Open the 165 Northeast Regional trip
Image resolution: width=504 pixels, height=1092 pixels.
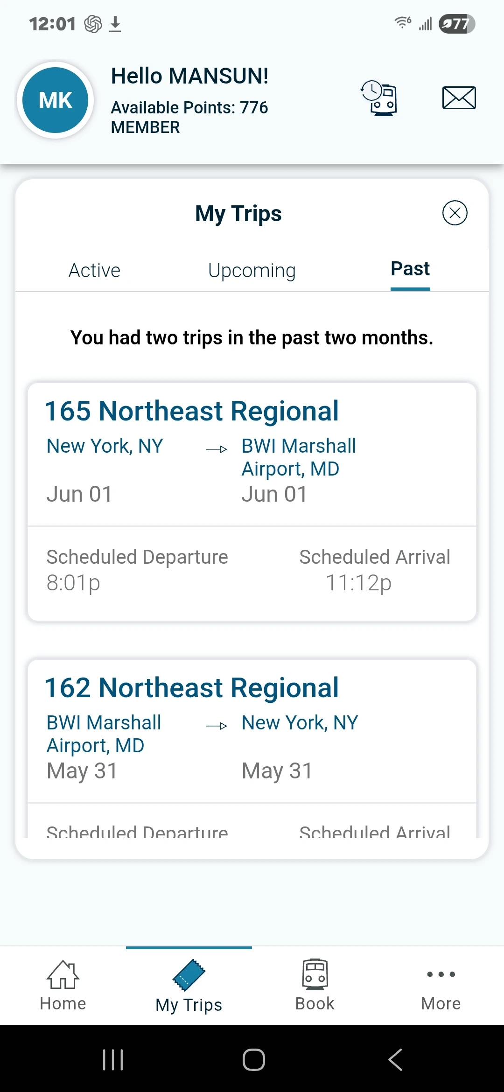(192, 412)
